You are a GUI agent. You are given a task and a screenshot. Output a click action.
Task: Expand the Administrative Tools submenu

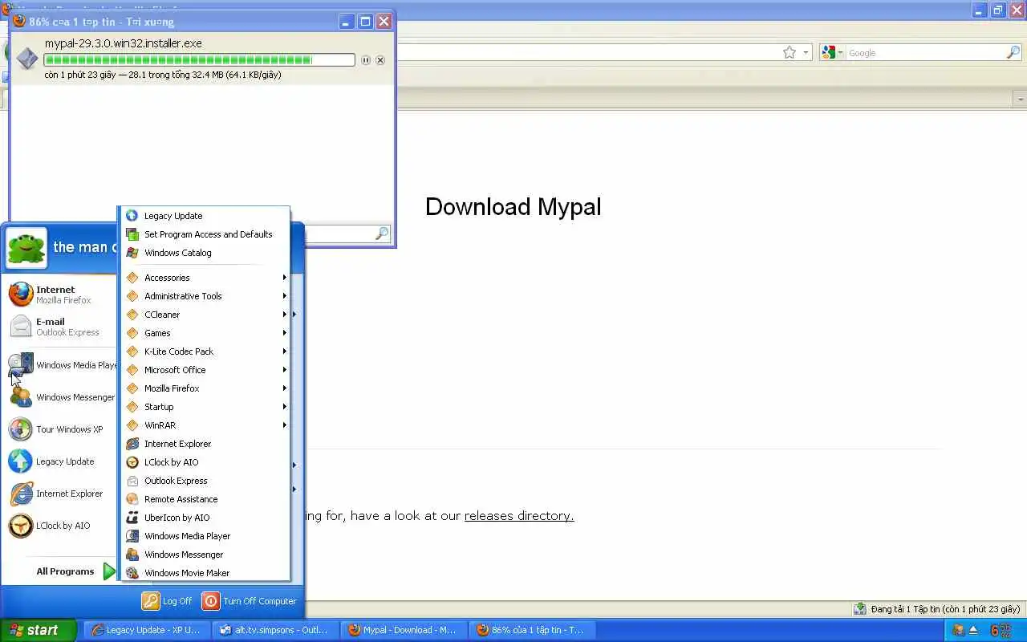click(205, 296)
